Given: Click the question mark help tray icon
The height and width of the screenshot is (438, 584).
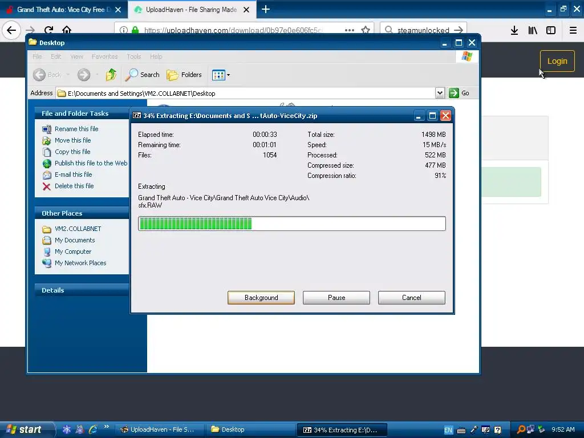Looking at the screenshot, I should pyautogui.click(x=497, y=430).
